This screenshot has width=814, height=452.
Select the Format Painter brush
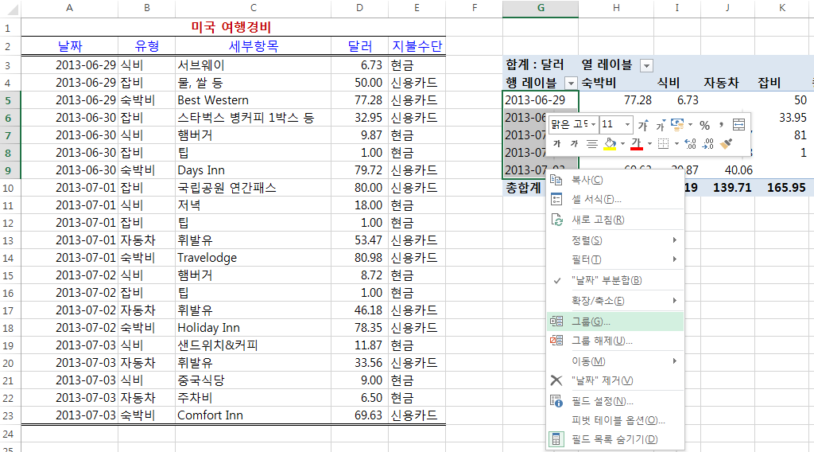(727, 143)
